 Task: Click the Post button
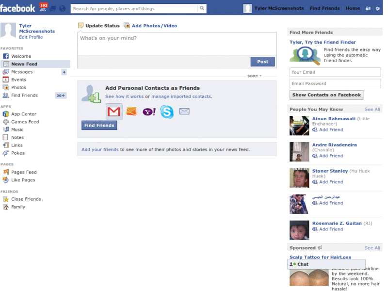tap(262, 62)
